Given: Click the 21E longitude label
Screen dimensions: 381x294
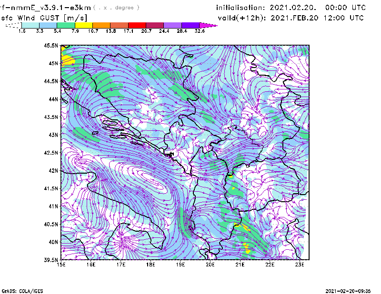Looking at the screenshot, I should [240, 265].
